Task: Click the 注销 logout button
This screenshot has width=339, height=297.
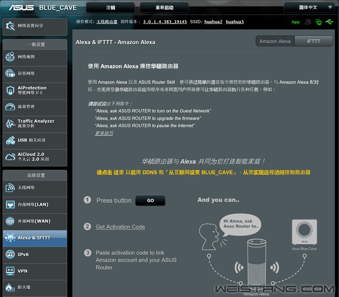Action: 110,7
